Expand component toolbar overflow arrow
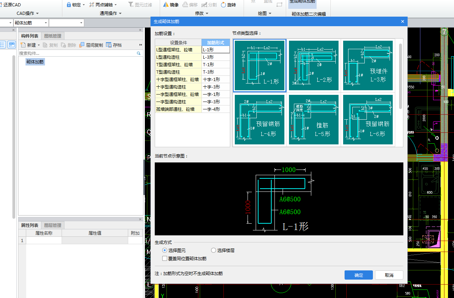 [x=141, y=45]
